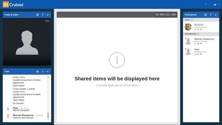This screenshot has width=222, height=125.
Task: Collapse the Chat panel chevron
Action: point(48,72)
